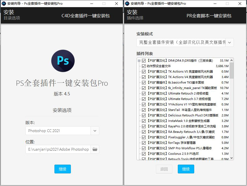Click the Back button in right window
Screen dimensions: 247x186
click(x=164, y=169)
